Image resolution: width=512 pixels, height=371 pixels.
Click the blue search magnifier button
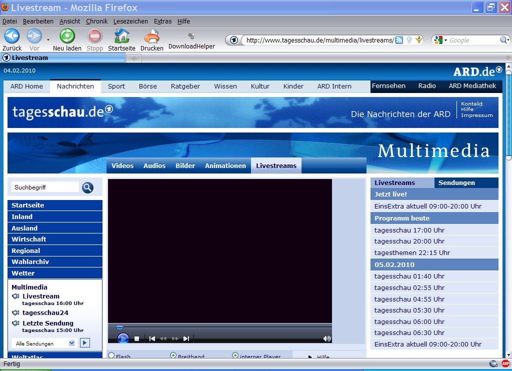(x=87, y=187)
